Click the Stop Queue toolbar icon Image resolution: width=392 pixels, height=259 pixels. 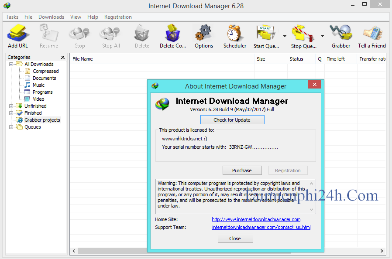(303, 33)
